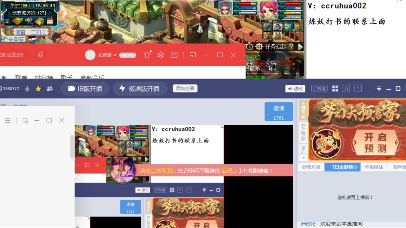Click the game mini-panel collapse arrow icon
This screenshot has width=406, height=228.
(7, 22)
